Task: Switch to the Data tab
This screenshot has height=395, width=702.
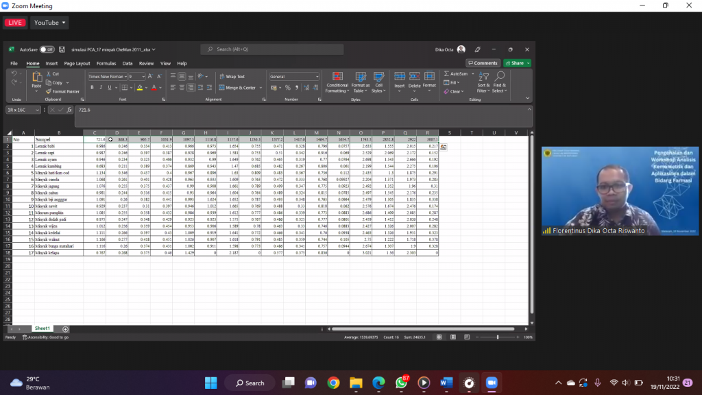Action: click(128, 64)
